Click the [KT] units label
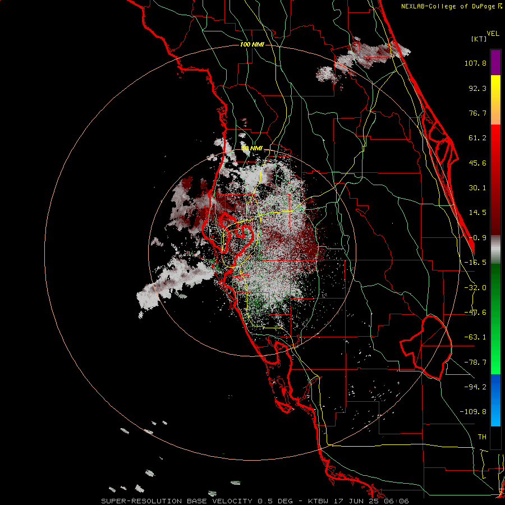 pyautogui.click(x=479, y=39)
